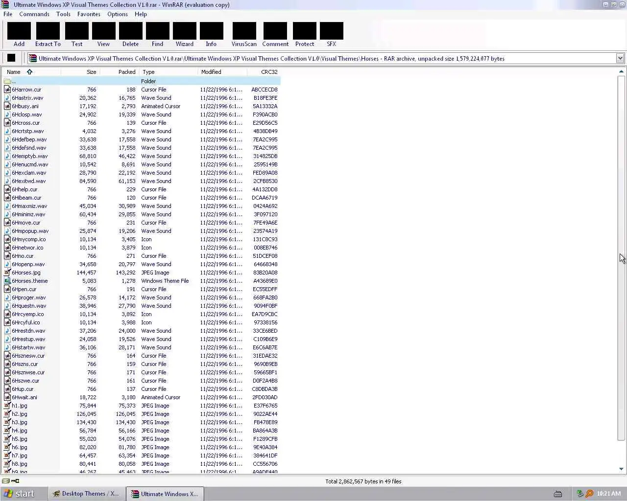Open the Help menu
Viewport: 627px width, 501px height.
pos(141,14)
